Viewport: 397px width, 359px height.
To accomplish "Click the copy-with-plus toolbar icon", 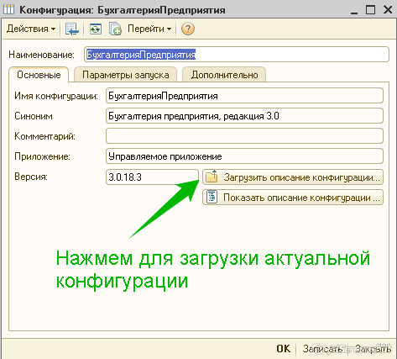I will (x=115, y=29).
